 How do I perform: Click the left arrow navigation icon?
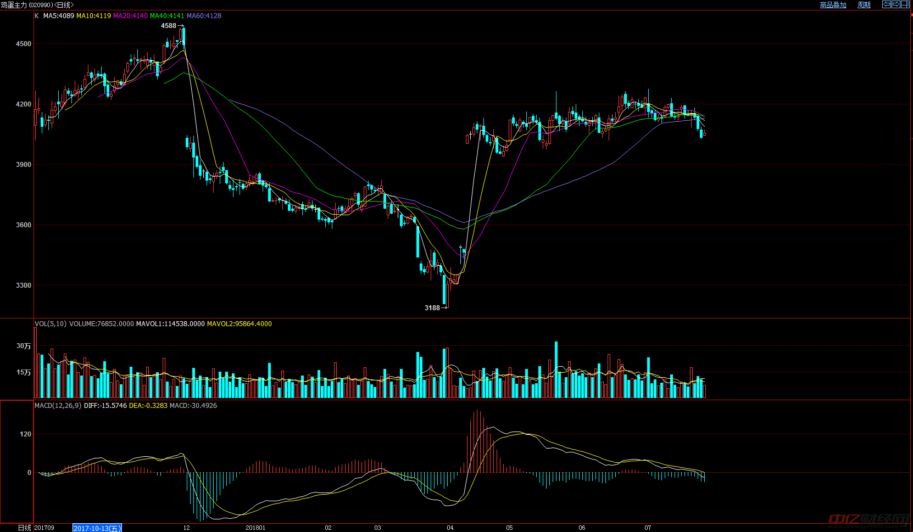[886, 4]
